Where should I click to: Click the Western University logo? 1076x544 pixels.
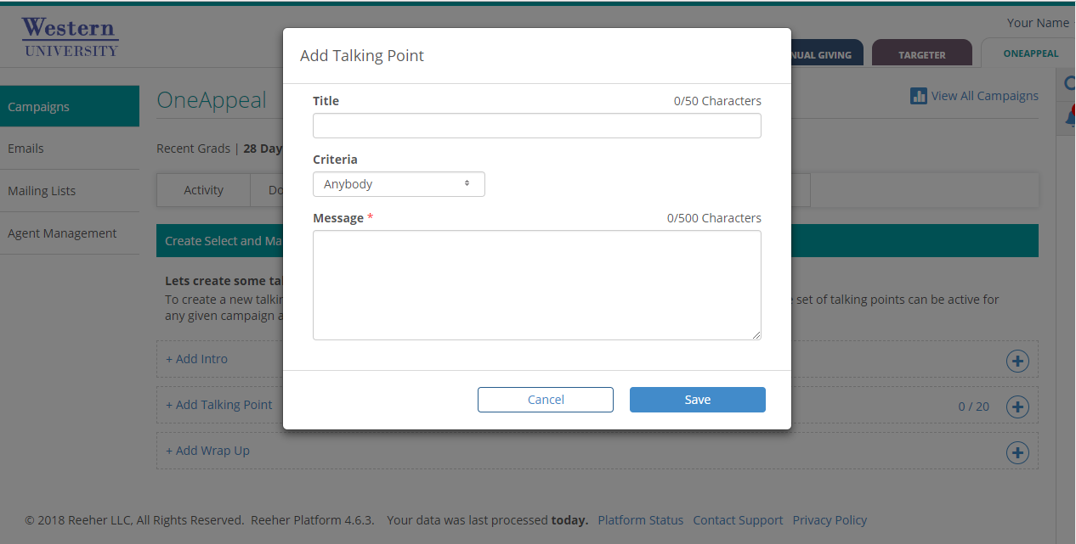[70, 37]
